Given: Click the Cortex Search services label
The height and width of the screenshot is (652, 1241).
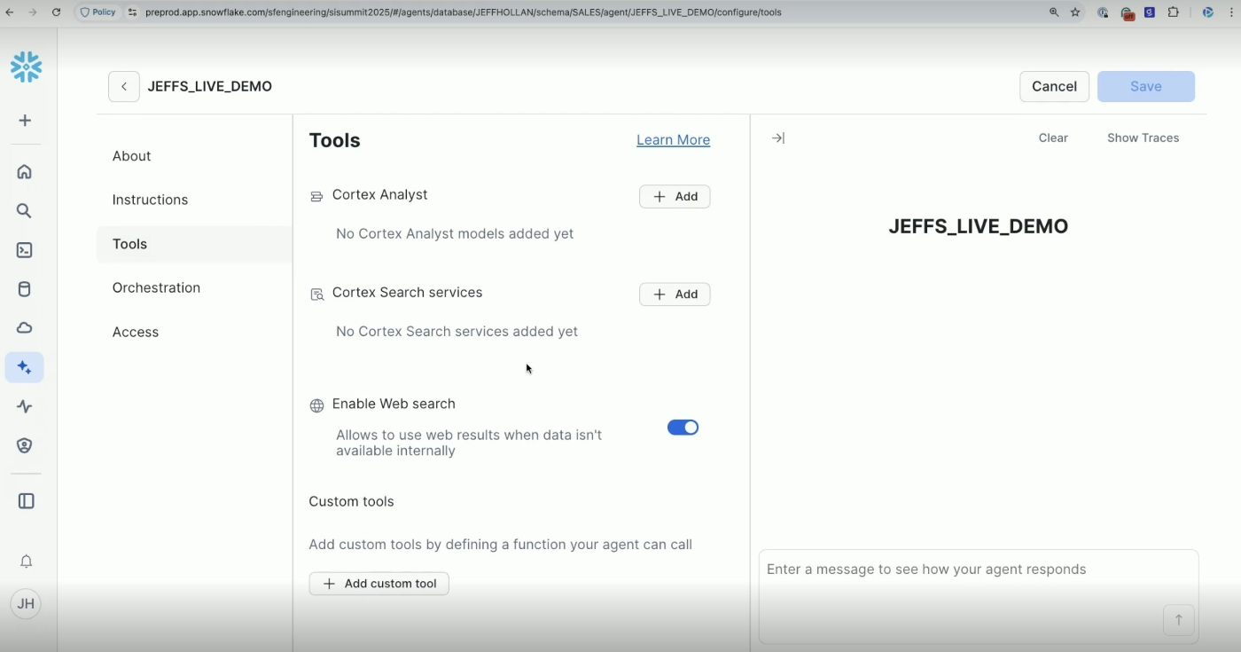Looking at the screenshot, I should pos(407,293).
